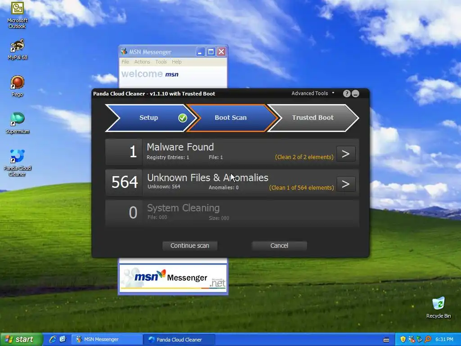Click the Panda Cloud Cleaner window title
The width and height of the screenshot is (461, 346).
154,94
